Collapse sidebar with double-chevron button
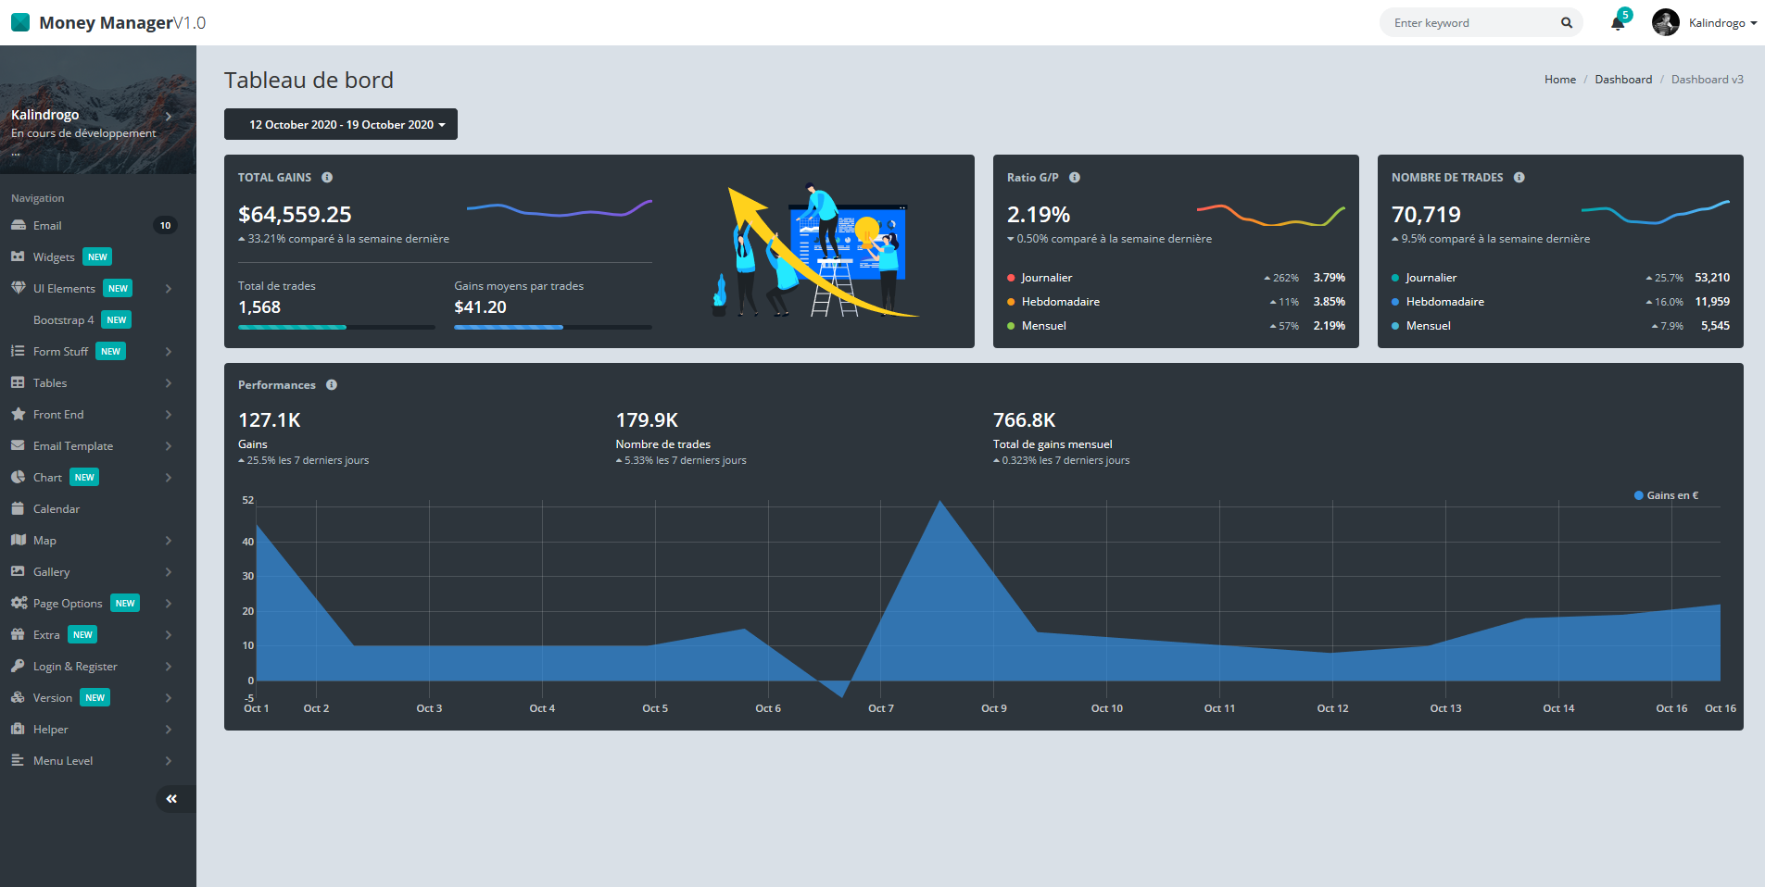The image size is (1765, 887). pyautogui.click(x=171, y=798)
